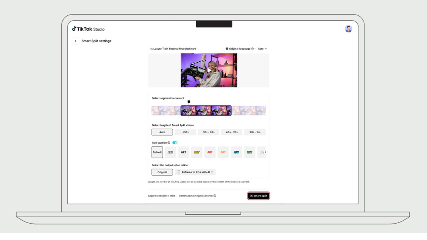Select the Default caption style
Viewport: 427px width, 240px height.
(157, 152)
